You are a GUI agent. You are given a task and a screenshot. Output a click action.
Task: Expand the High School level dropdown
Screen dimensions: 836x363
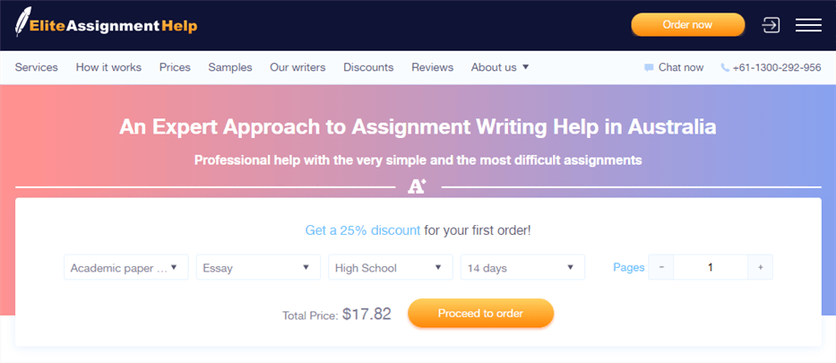(391, 267)
